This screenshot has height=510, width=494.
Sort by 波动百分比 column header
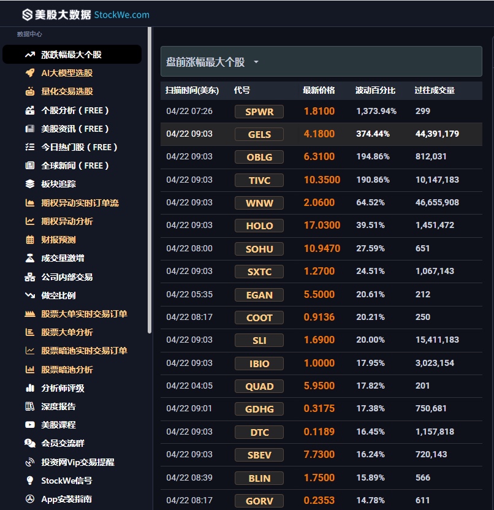pos(375,91)
